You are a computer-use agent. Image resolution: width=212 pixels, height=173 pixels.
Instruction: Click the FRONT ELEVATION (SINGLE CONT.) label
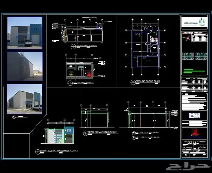[61, 151]
